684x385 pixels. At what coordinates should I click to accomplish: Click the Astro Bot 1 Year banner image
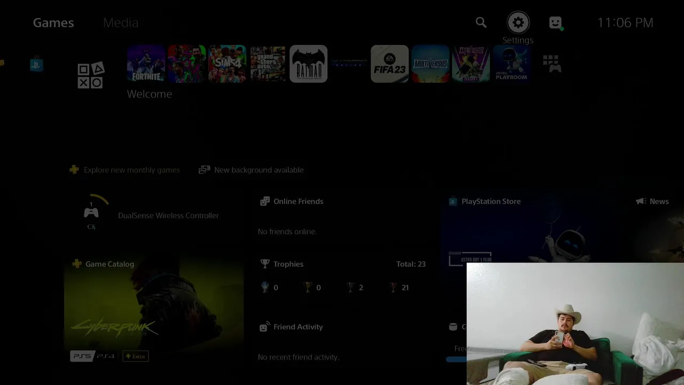(x=470, y=258)
